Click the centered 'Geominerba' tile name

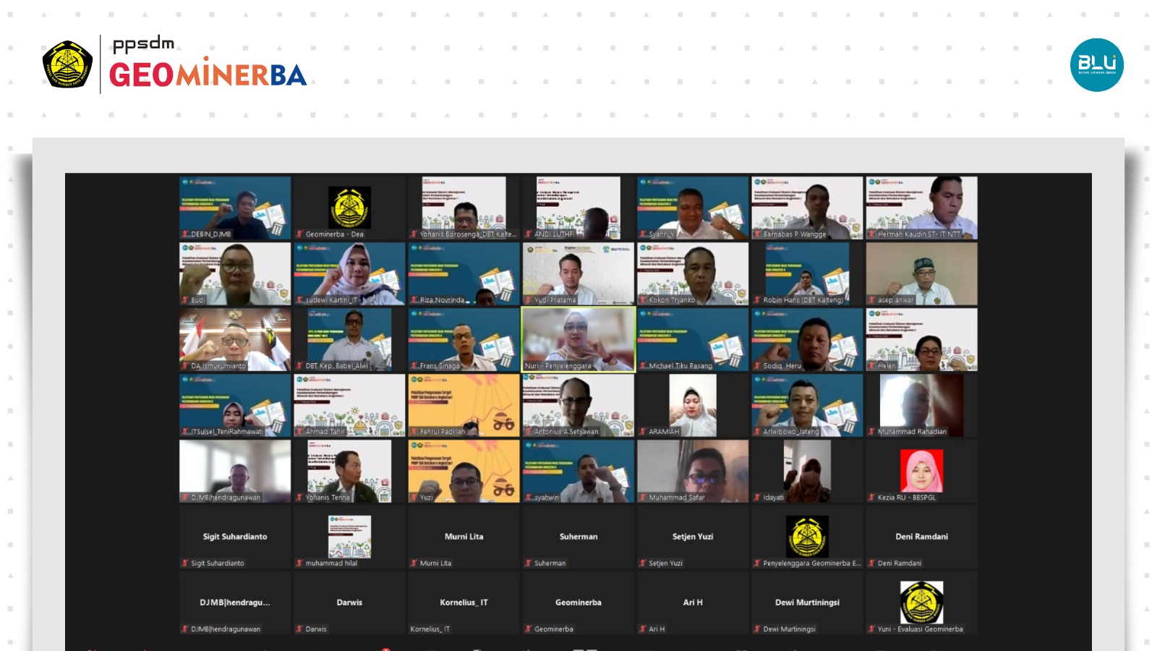click(x=578, y=603)
